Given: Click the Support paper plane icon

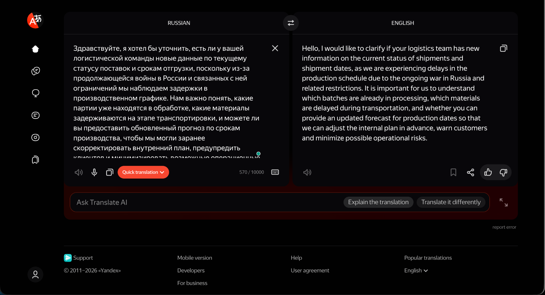Looking at the screenshot, I should pos(68,258).
